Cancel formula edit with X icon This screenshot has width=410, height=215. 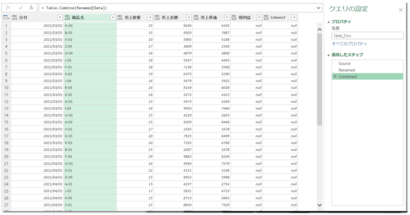(8, 7)
